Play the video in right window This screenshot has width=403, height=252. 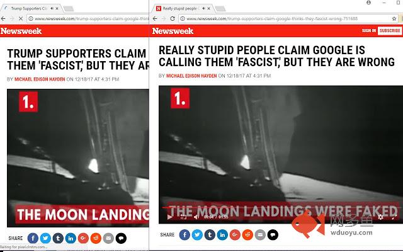[x=169, y=217]
